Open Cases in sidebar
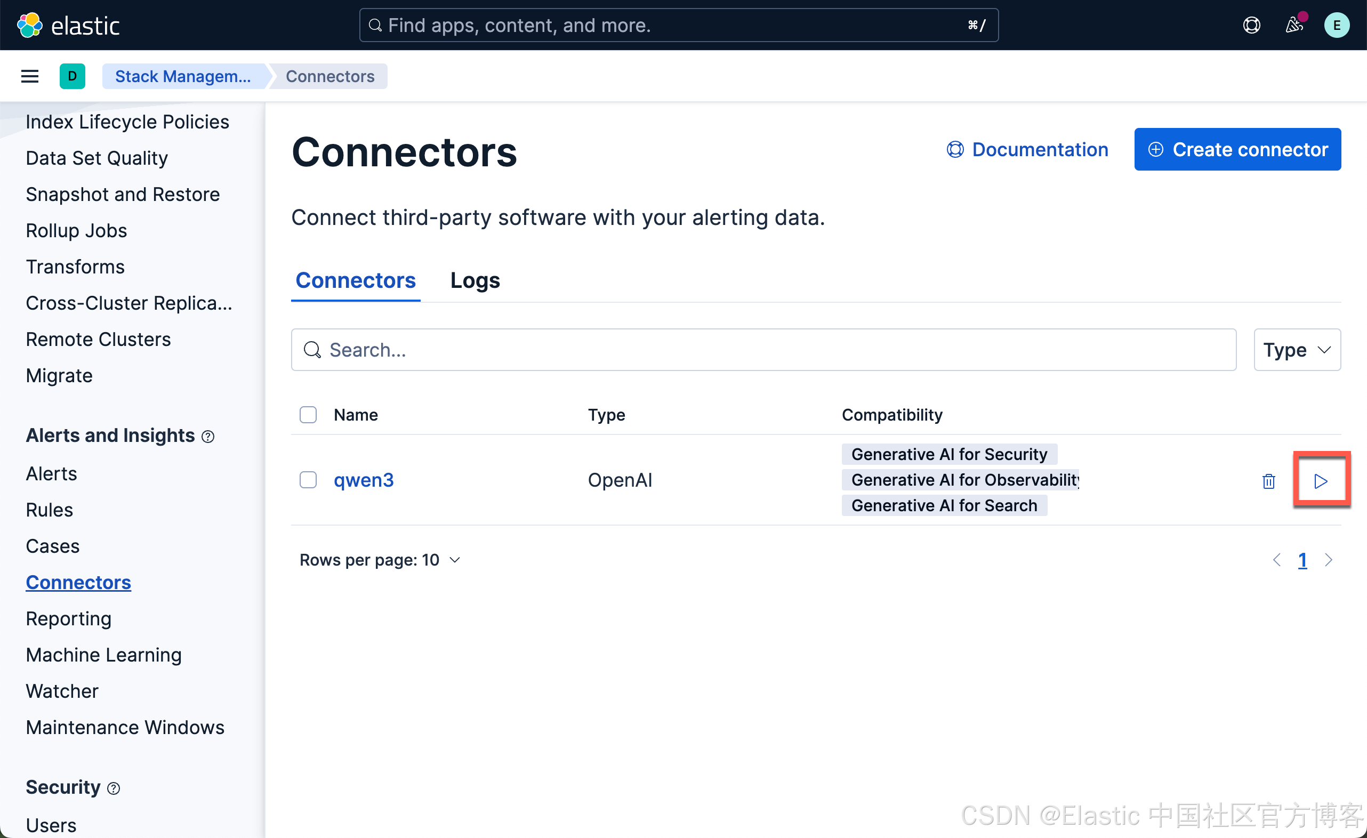This screenshot has height=838, width=1367. [52, 546]
